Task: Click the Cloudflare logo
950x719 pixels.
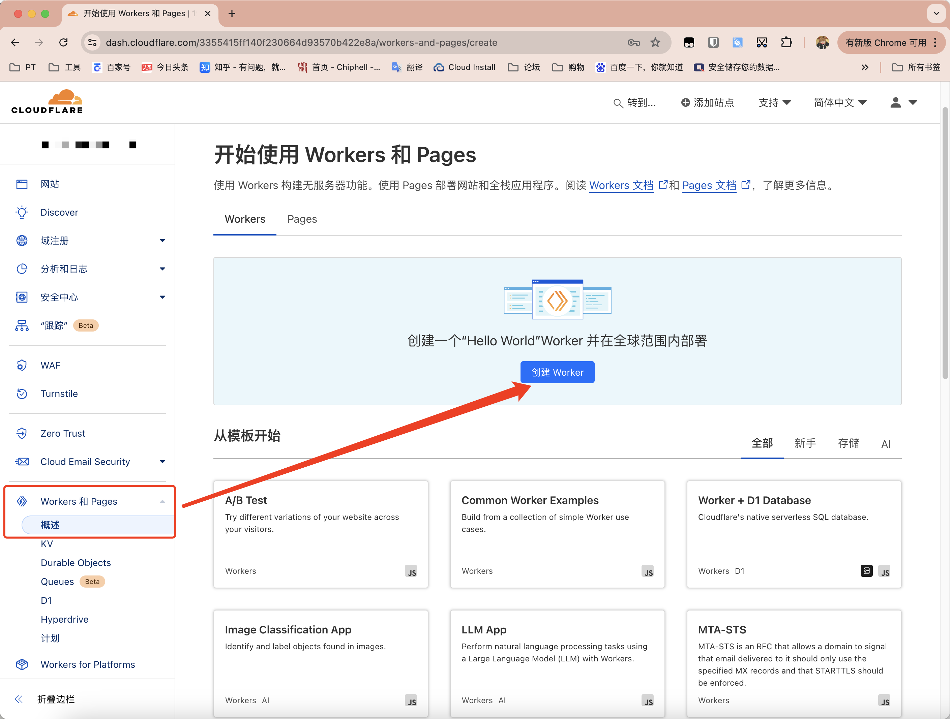Action: tap(47, 102)
